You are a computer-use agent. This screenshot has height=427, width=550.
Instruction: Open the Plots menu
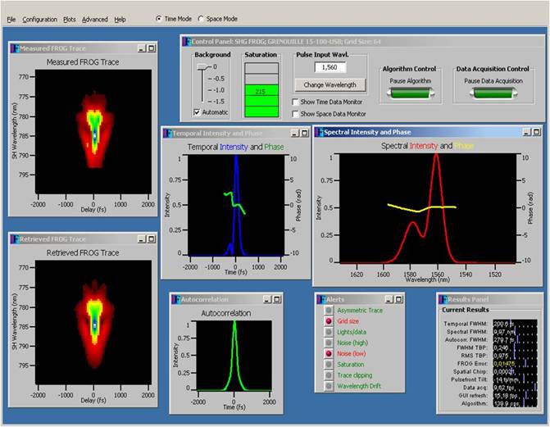point(70,20)
